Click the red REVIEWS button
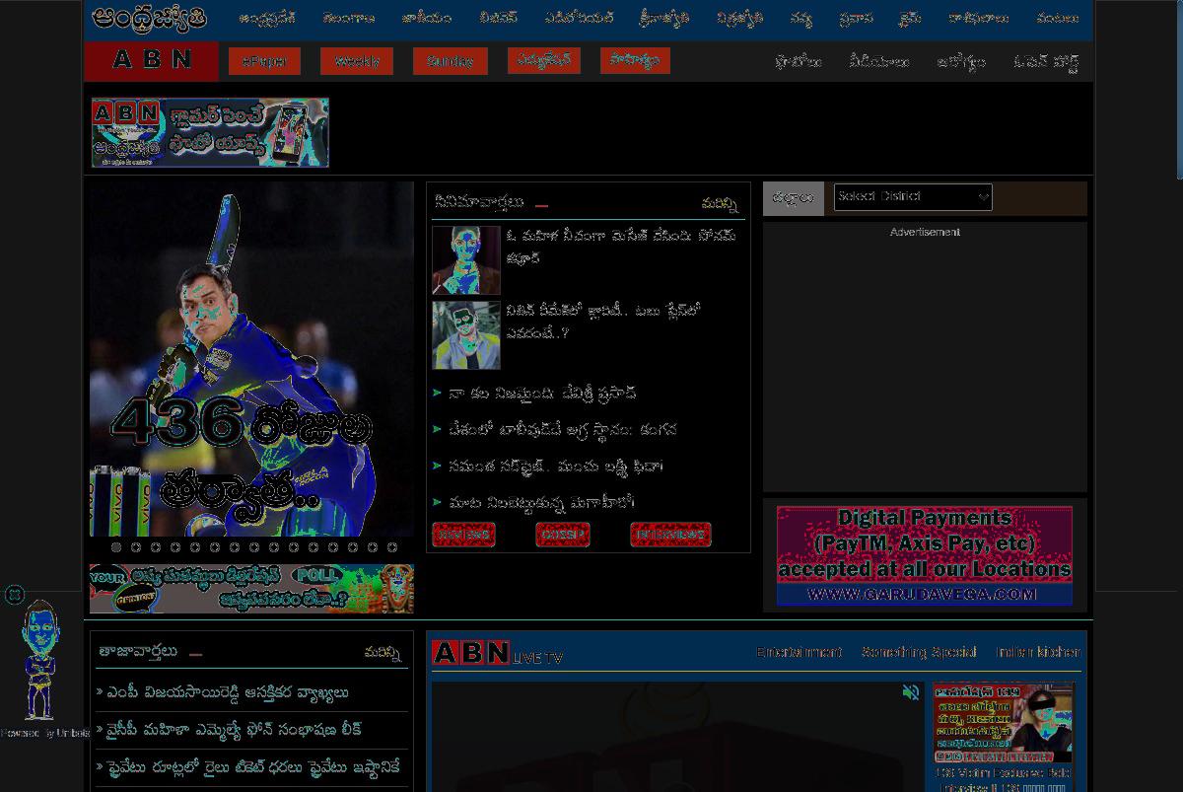Image resolution: width=1183 pixels, height=792 pixels. tap(463, 535)
